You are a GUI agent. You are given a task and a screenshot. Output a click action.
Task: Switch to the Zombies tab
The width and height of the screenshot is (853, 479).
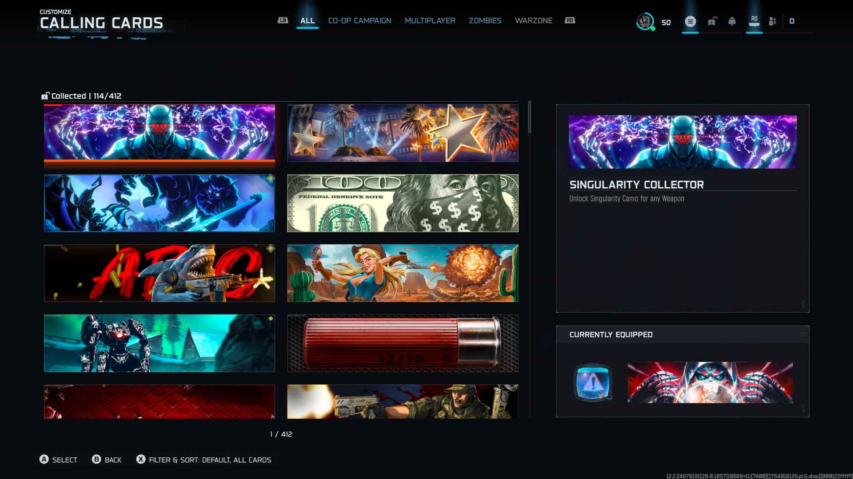[485, 20]
